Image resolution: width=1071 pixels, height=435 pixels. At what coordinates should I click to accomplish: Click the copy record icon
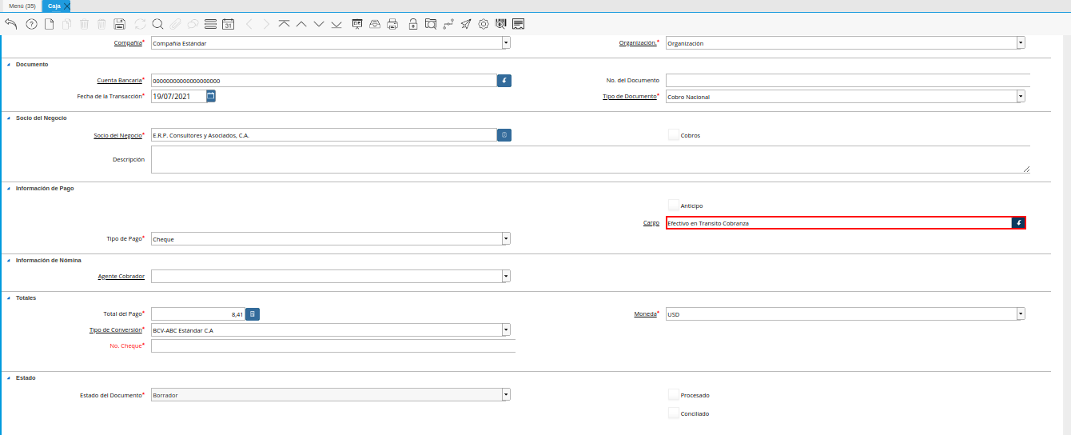click(67, 24)
